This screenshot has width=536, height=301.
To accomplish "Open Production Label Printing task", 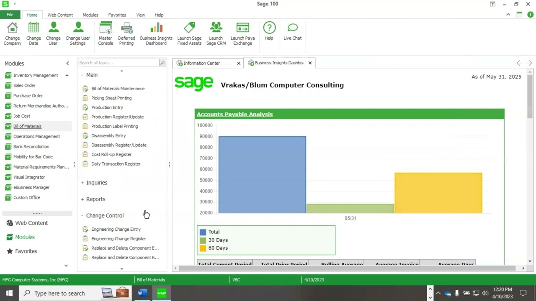I will (x=114, y=126).
